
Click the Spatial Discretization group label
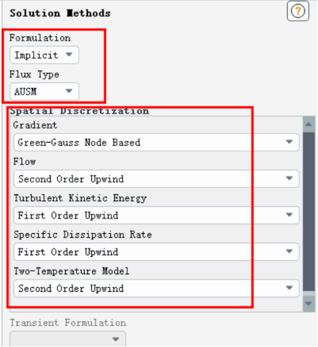point(79,111)
